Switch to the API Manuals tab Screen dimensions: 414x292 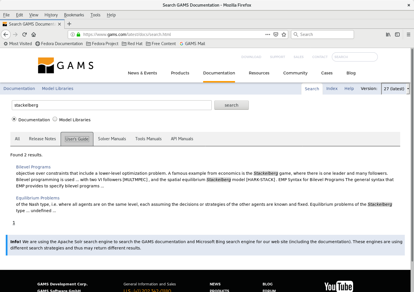click(x=182, y=139)
